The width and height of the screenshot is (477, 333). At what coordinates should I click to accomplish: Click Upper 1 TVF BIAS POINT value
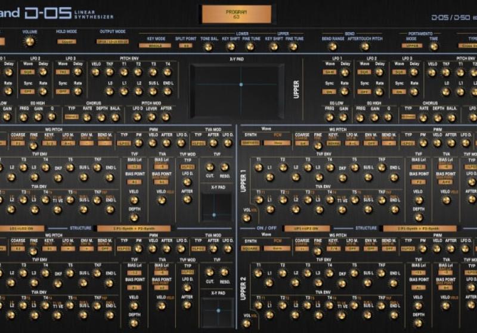tap(419, 183)
